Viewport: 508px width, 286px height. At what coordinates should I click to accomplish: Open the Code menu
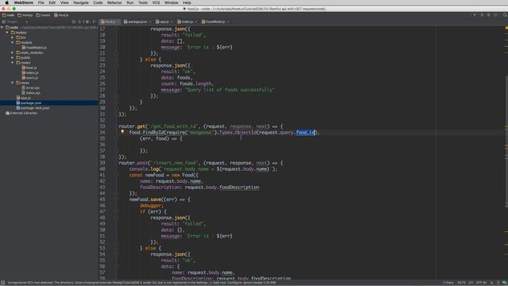click(98, 2)
